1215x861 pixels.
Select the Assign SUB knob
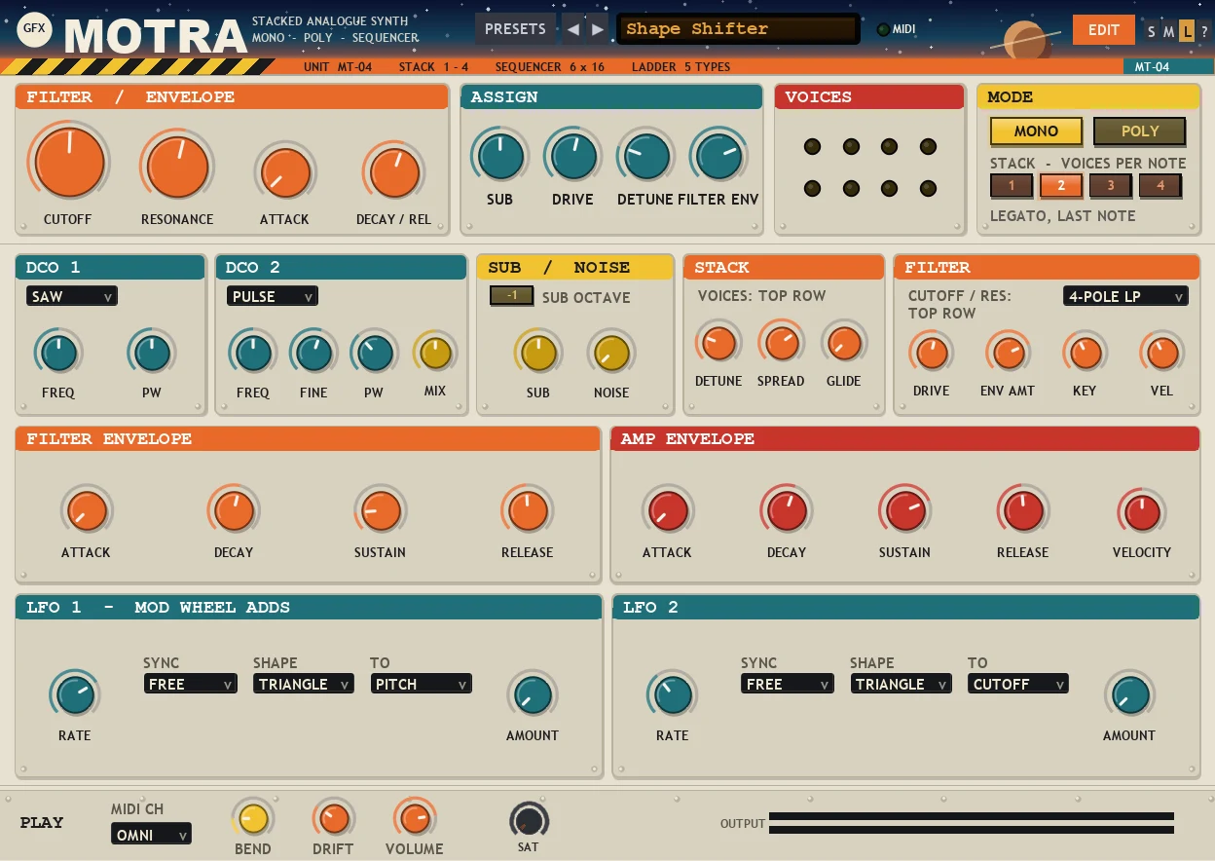tap(499, 156)
